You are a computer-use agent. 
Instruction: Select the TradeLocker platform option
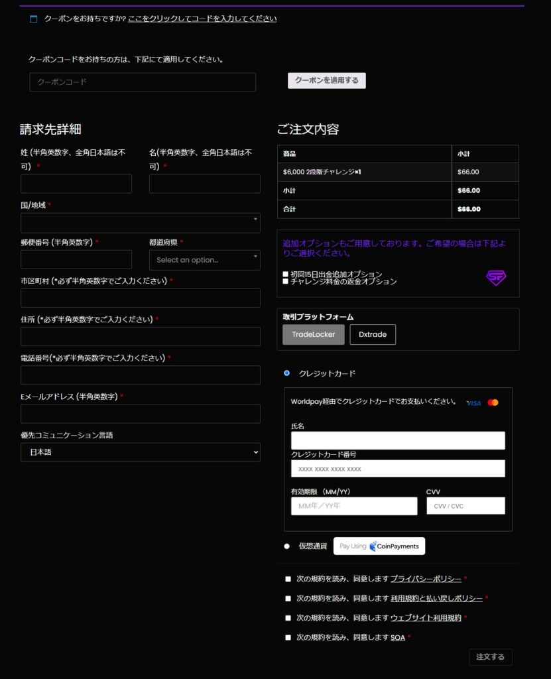pyautogui.click(x=312, y=335)
